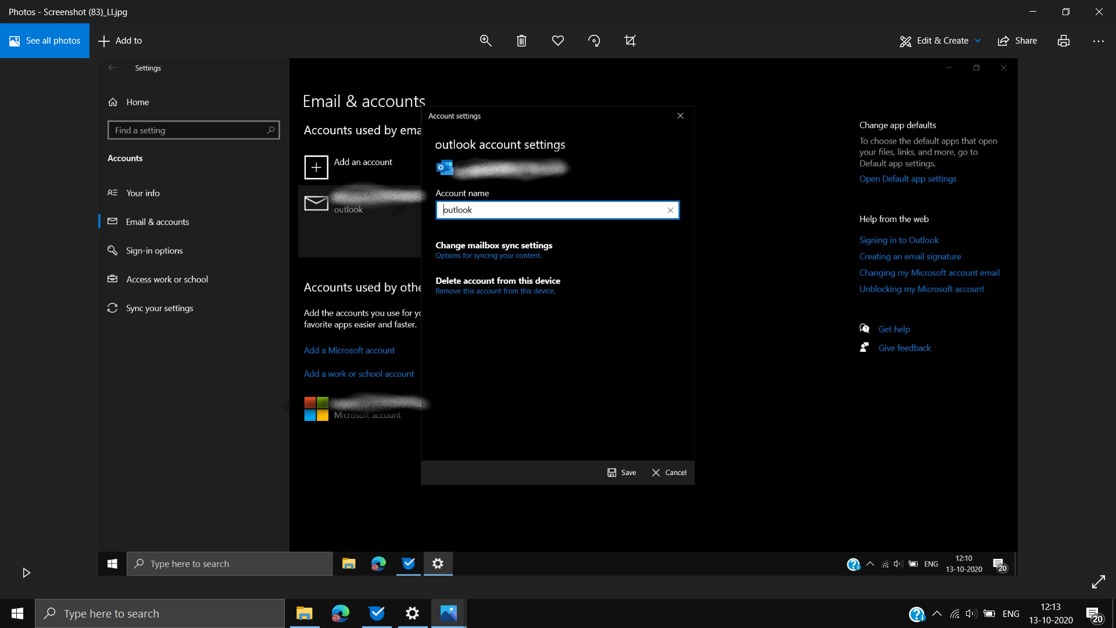The height and width of the screenshot is (628, 1116).
Task: Open Access work or school item
Action: pos(158,279)
